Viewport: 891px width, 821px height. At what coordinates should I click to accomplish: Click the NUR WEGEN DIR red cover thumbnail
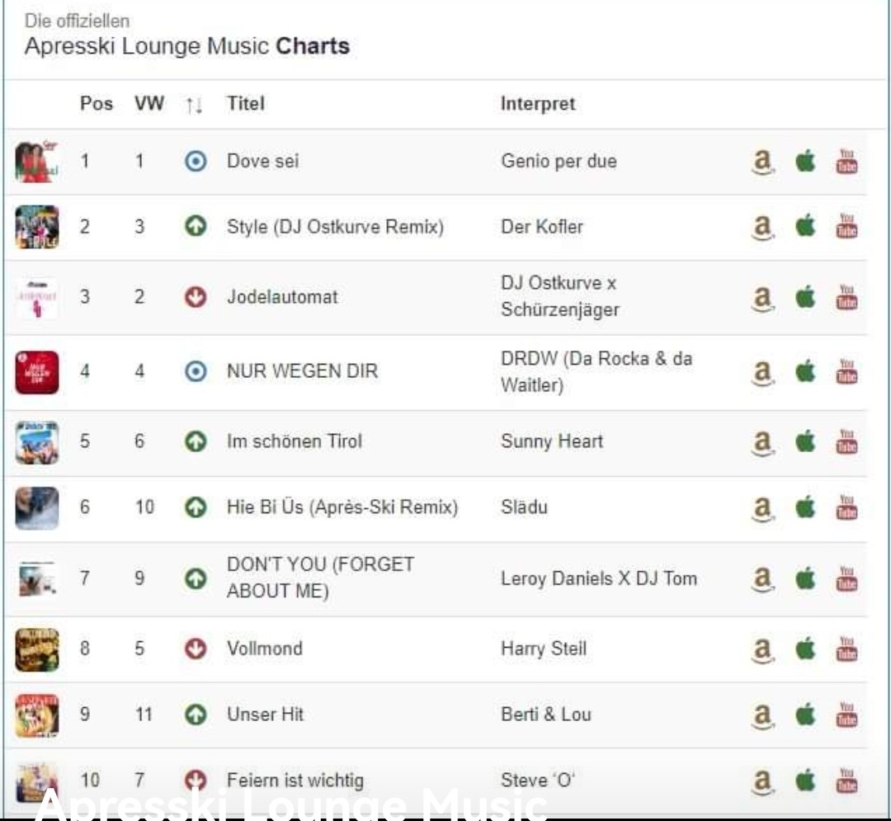[x=37, y=372]
